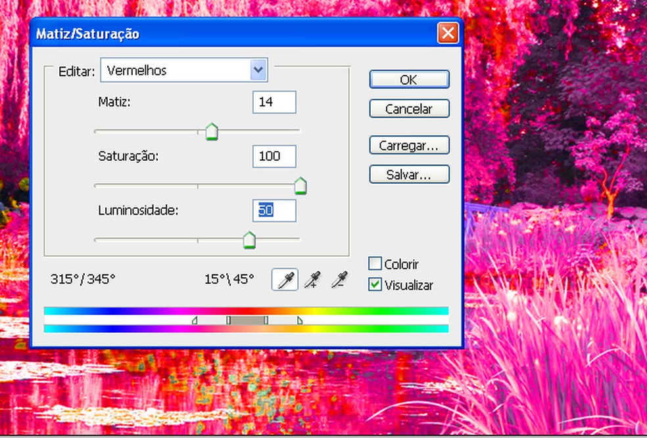Focus the Luminosidade value field

pyautogui.click(x=274, y=211)
